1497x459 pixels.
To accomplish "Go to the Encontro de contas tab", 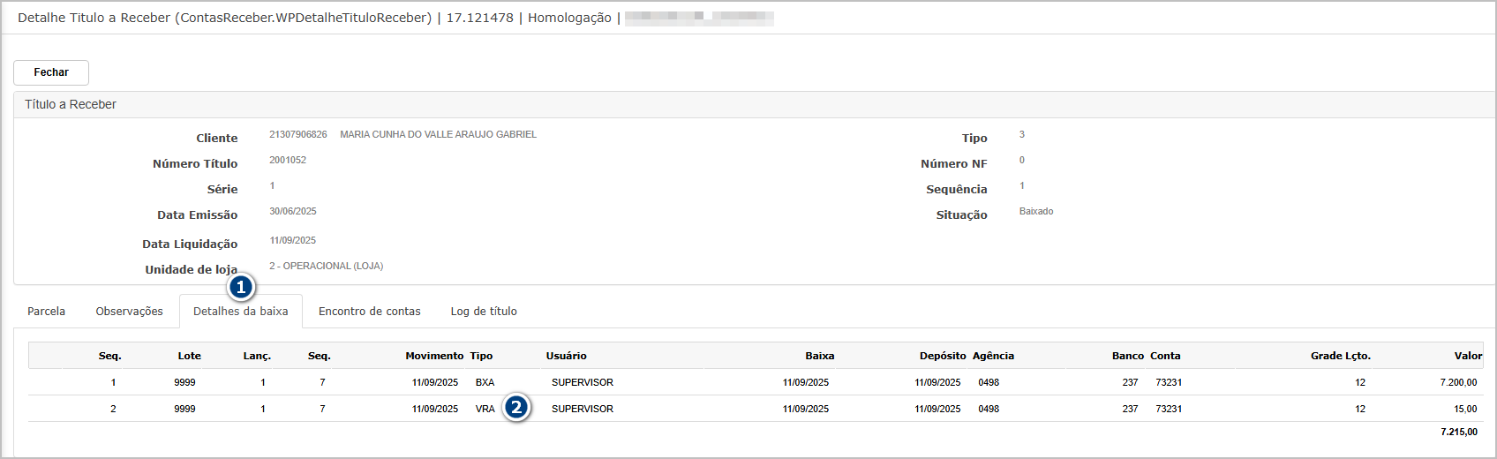I will pos(369,312).
